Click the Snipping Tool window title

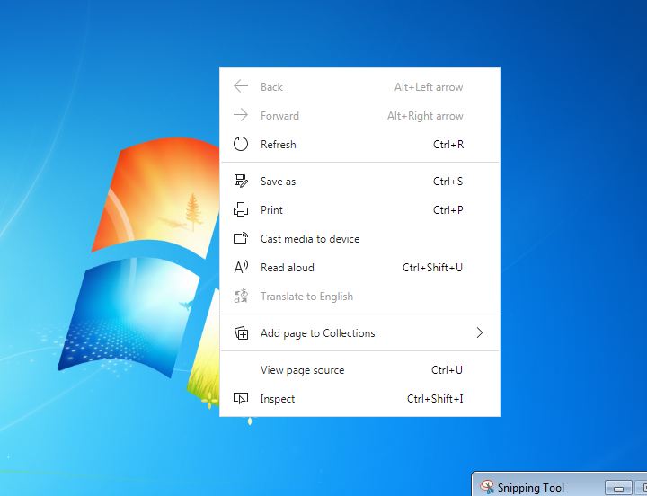(530, 488)
